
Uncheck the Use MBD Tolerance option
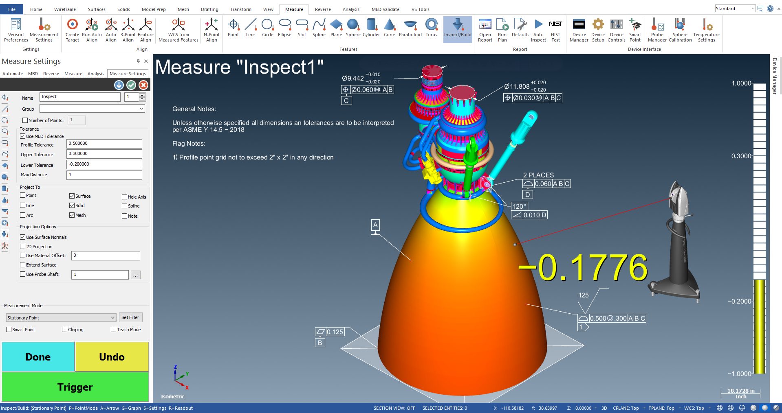tap(23, 136)
